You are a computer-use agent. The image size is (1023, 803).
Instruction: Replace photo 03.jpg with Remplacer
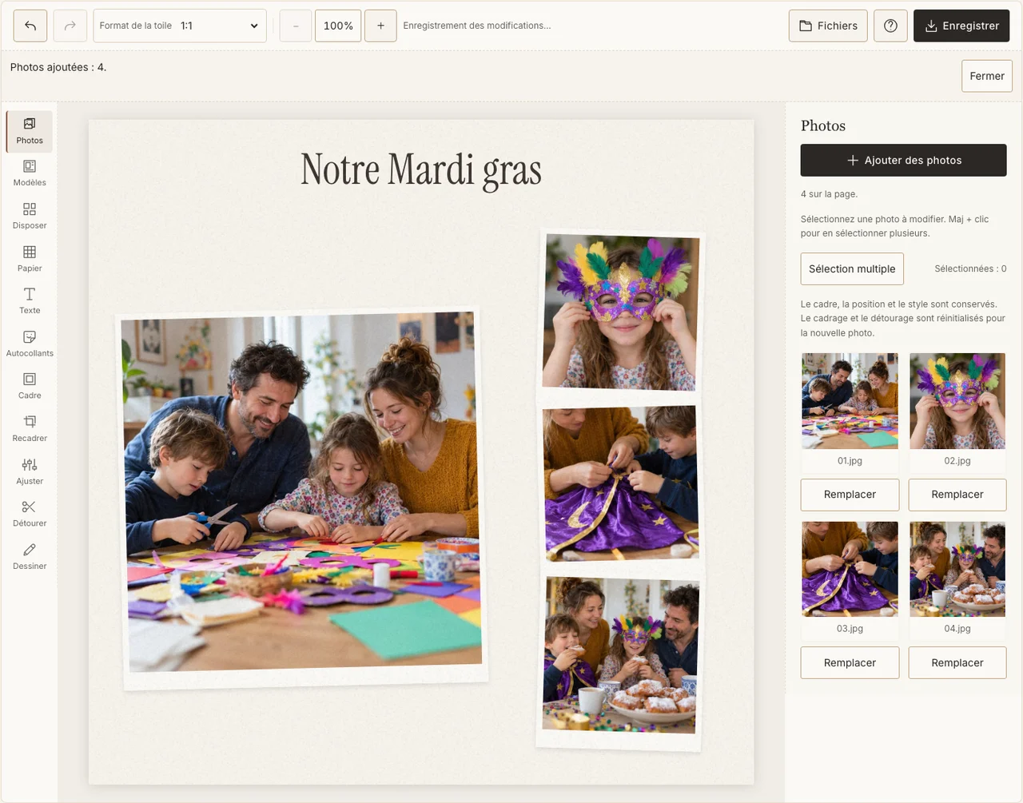coord(850,662)
